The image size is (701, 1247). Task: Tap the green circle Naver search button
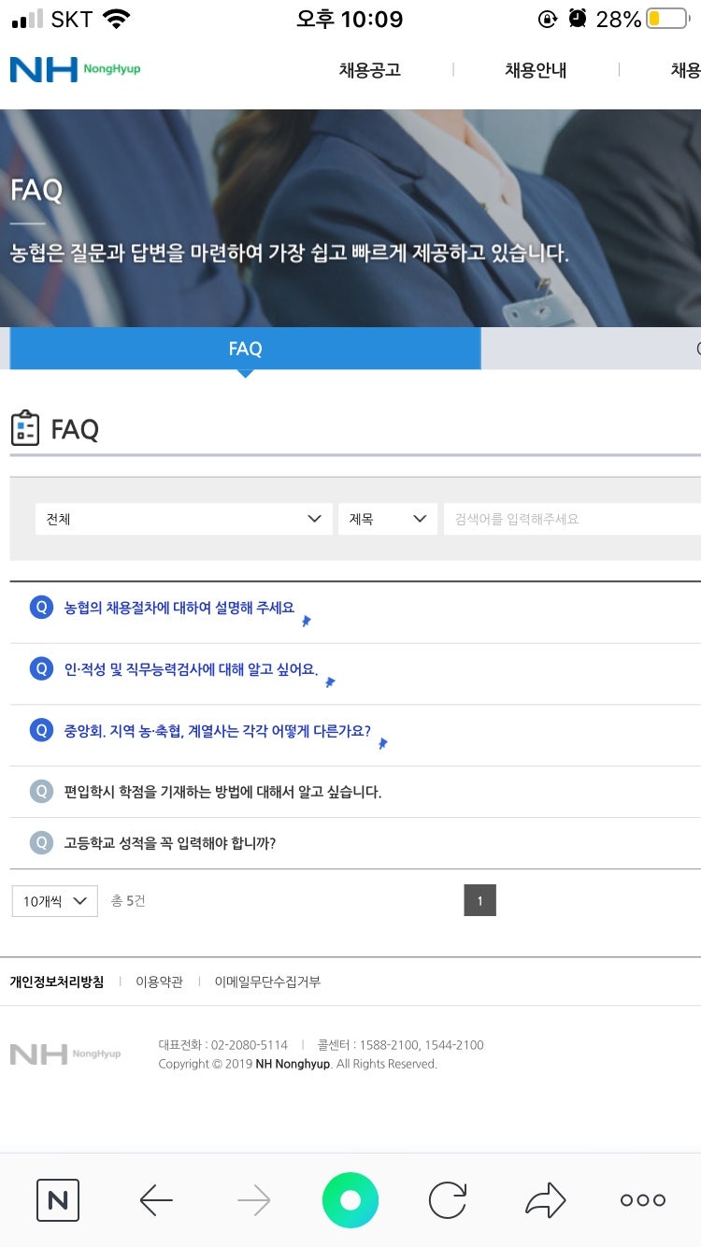350,1200
